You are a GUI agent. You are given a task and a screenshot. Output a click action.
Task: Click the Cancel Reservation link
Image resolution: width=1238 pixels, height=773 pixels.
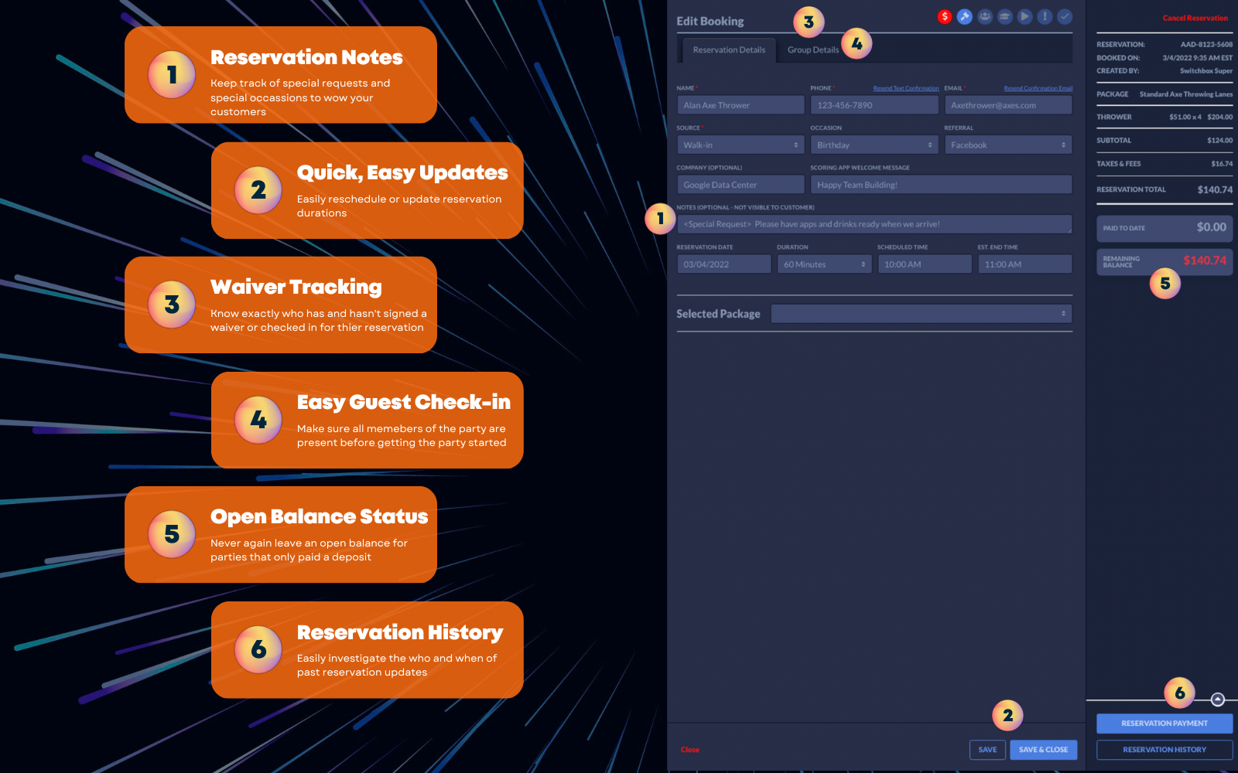click(1195, 18)
